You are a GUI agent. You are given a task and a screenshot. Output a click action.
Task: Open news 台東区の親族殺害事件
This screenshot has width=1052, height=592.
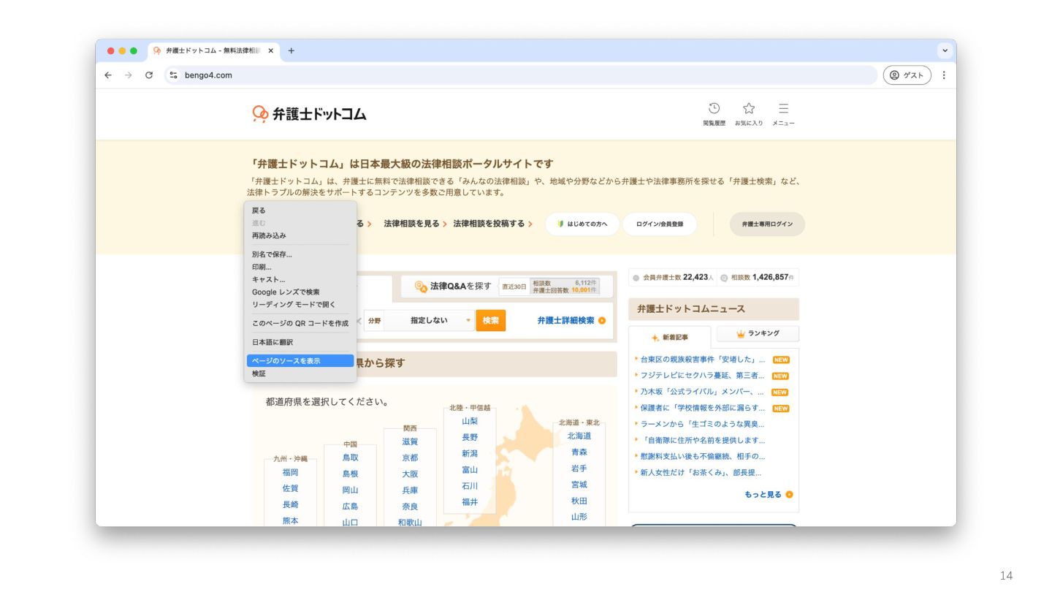pyautogui.click(x=702, y=360)
